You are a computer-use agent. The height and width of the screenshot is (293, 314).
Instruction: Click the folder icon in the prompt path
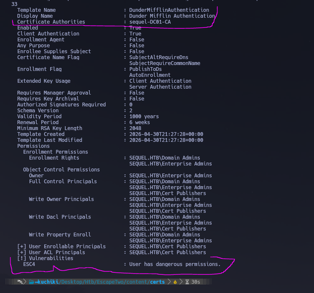coord(32,282)
